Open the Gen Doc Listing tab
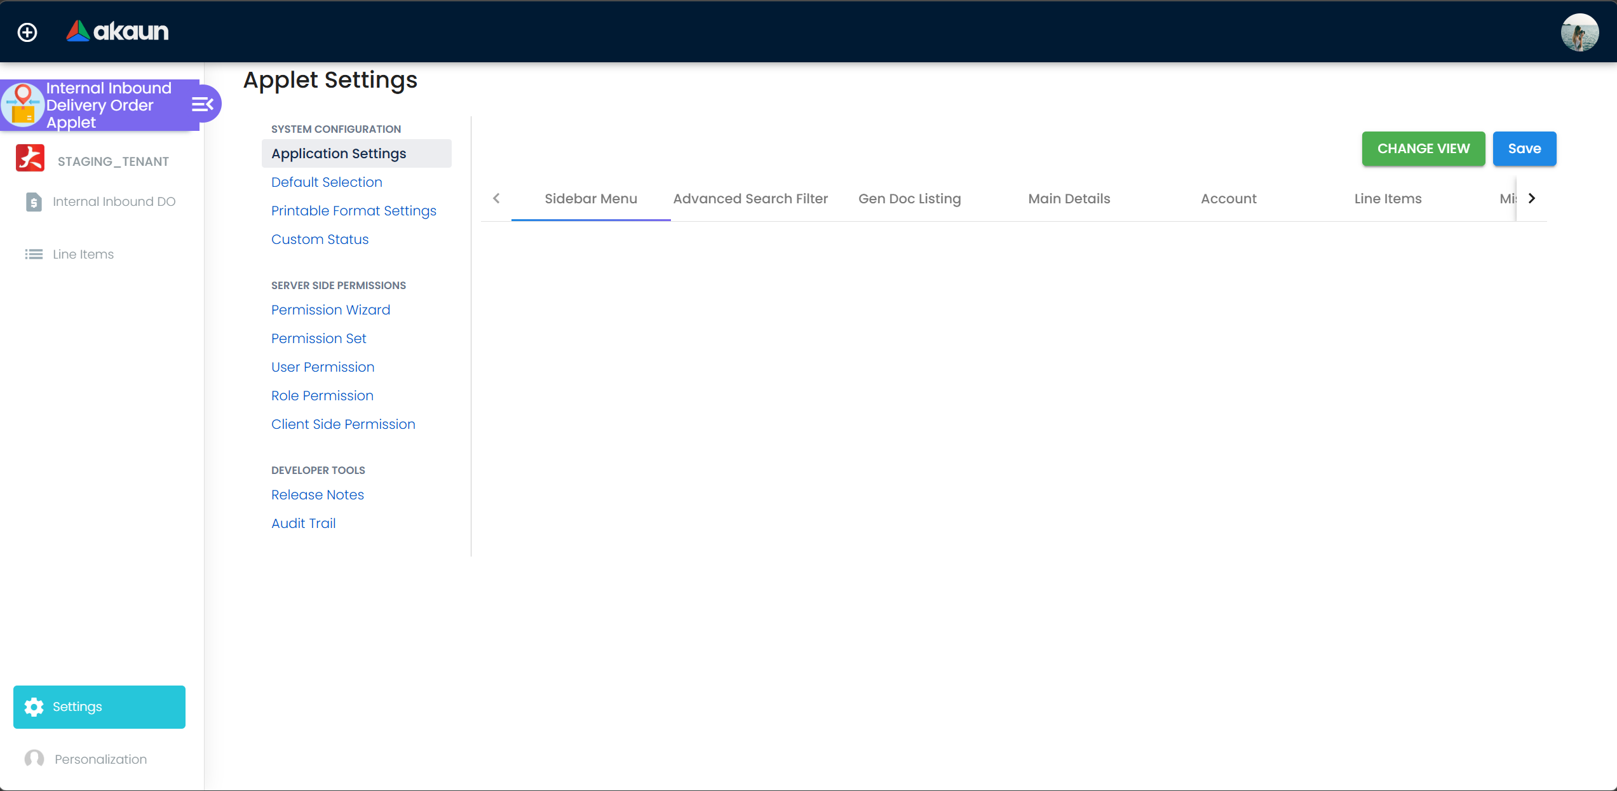Screen dimensions: 1617x791 909,198
